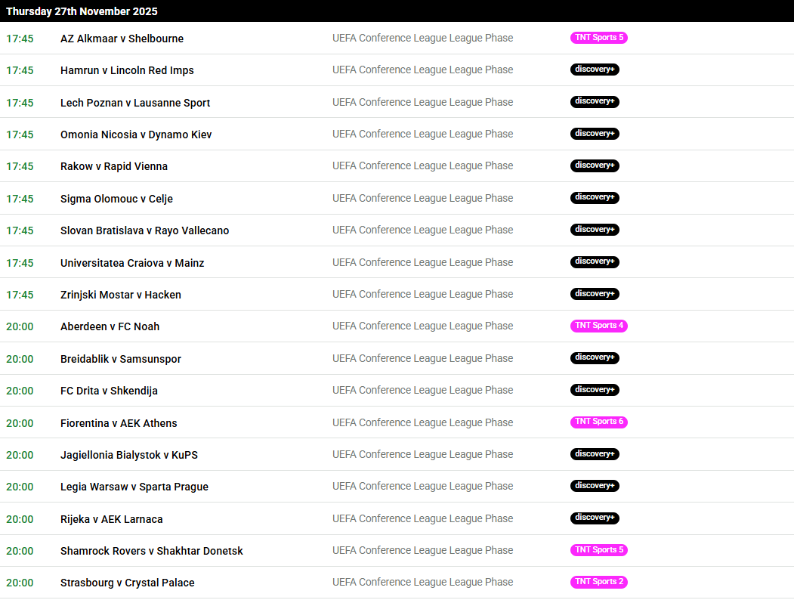Click Thursday 27th November 2025 date header
Screen dimensions: 794x600
pyautogui.click(x=82, y=11)
